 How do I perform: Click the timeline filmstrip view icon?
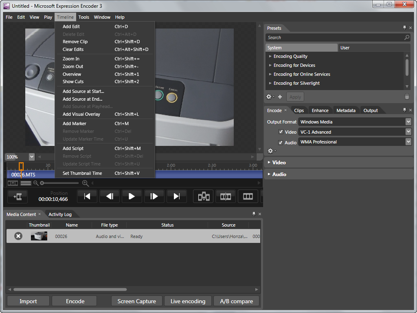[x=13, y=183]
